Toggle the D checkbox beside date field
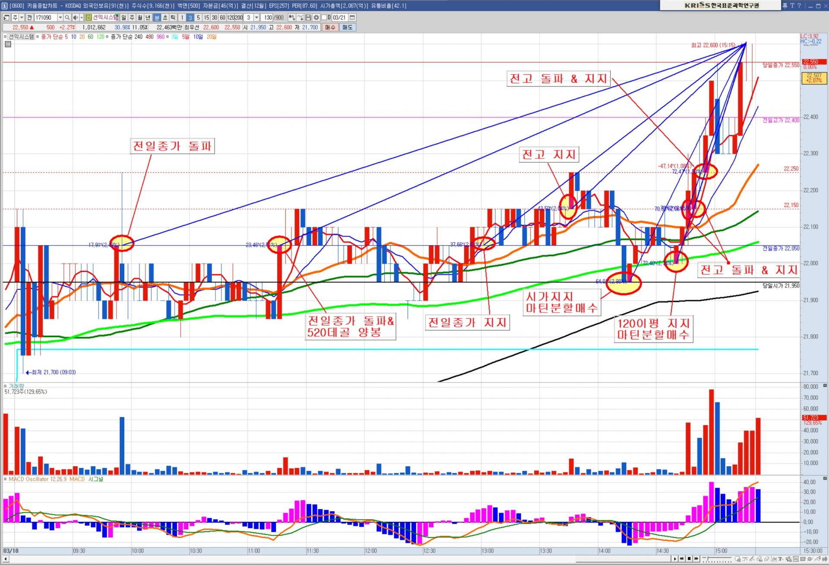829x565 pixels. [324, 18]
